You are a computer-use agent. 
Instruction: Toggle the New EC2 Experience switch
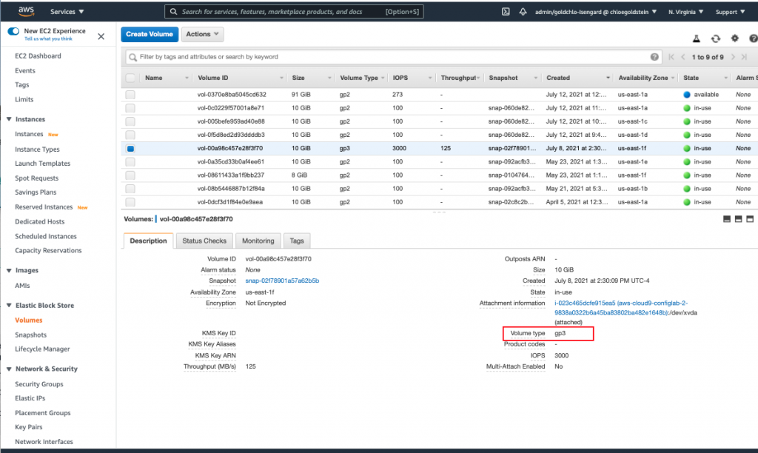[13, 32]
